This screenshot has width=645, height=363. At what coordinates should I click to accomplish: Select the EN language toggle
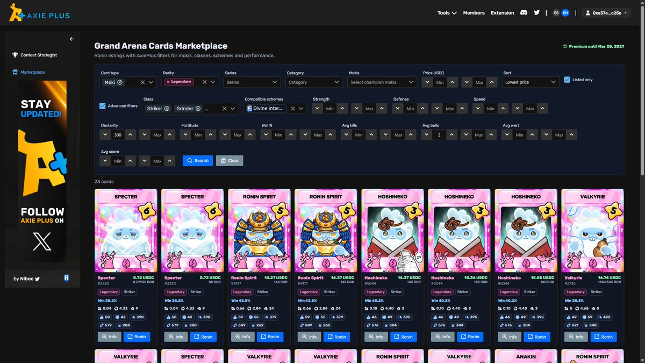565,13
